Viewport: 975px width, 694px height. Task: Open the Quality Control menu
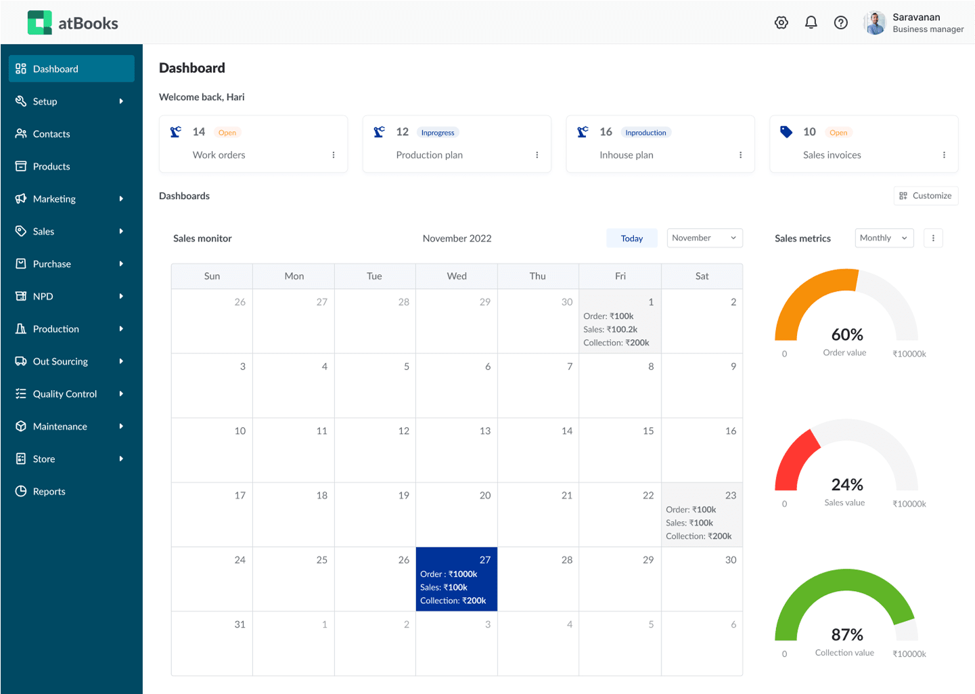coord(64,393)
